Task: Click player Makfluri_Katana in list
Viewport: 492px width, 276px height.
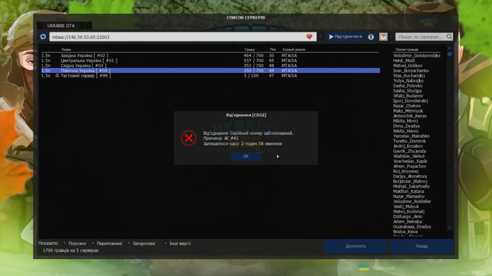Action: tap(409, 191)
